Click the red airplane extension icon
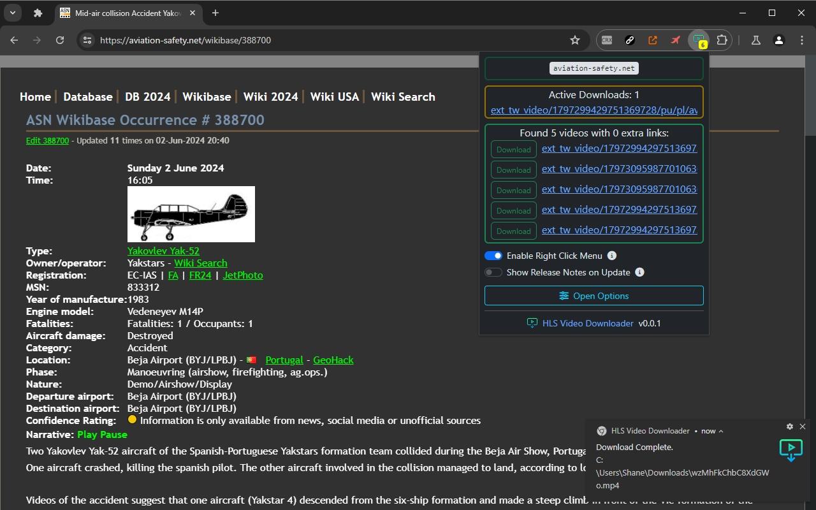 675,40
